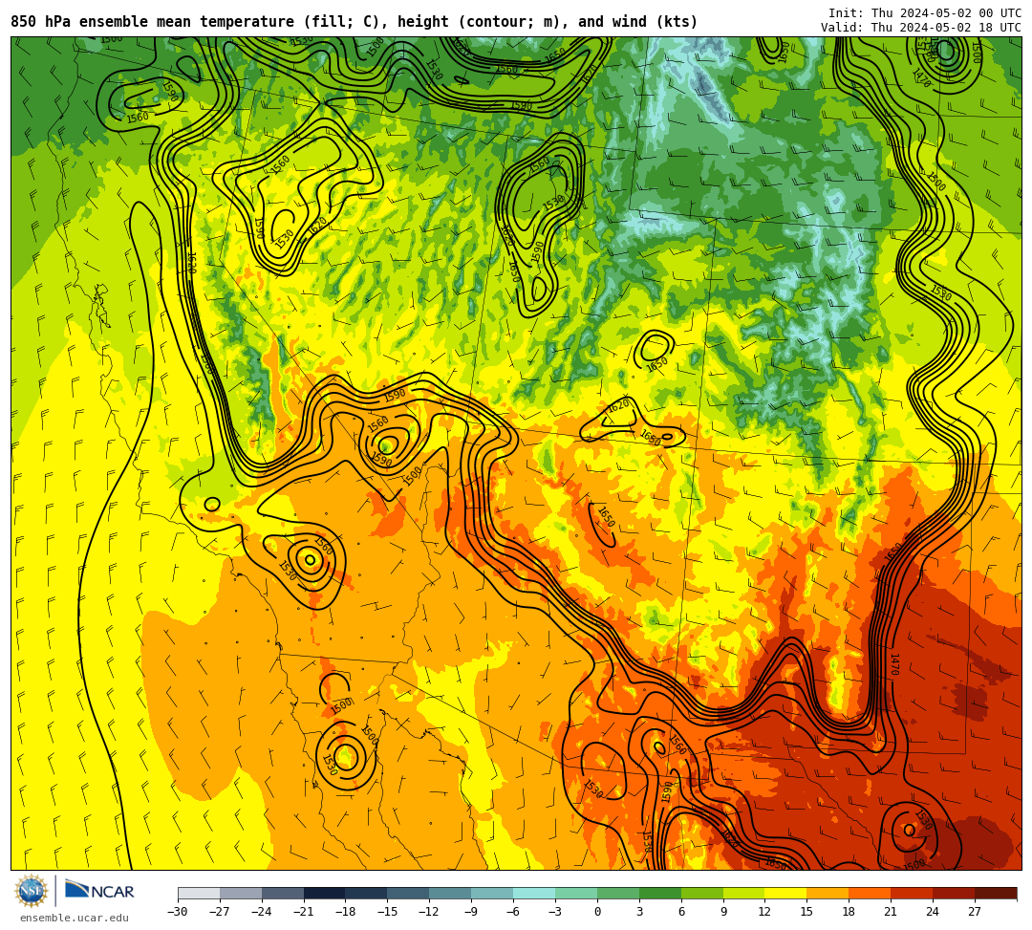Pick the slate swatch between -24 and -21
Image resolution: width=1032 pixels, height=930 pixels.
(283, 893)
